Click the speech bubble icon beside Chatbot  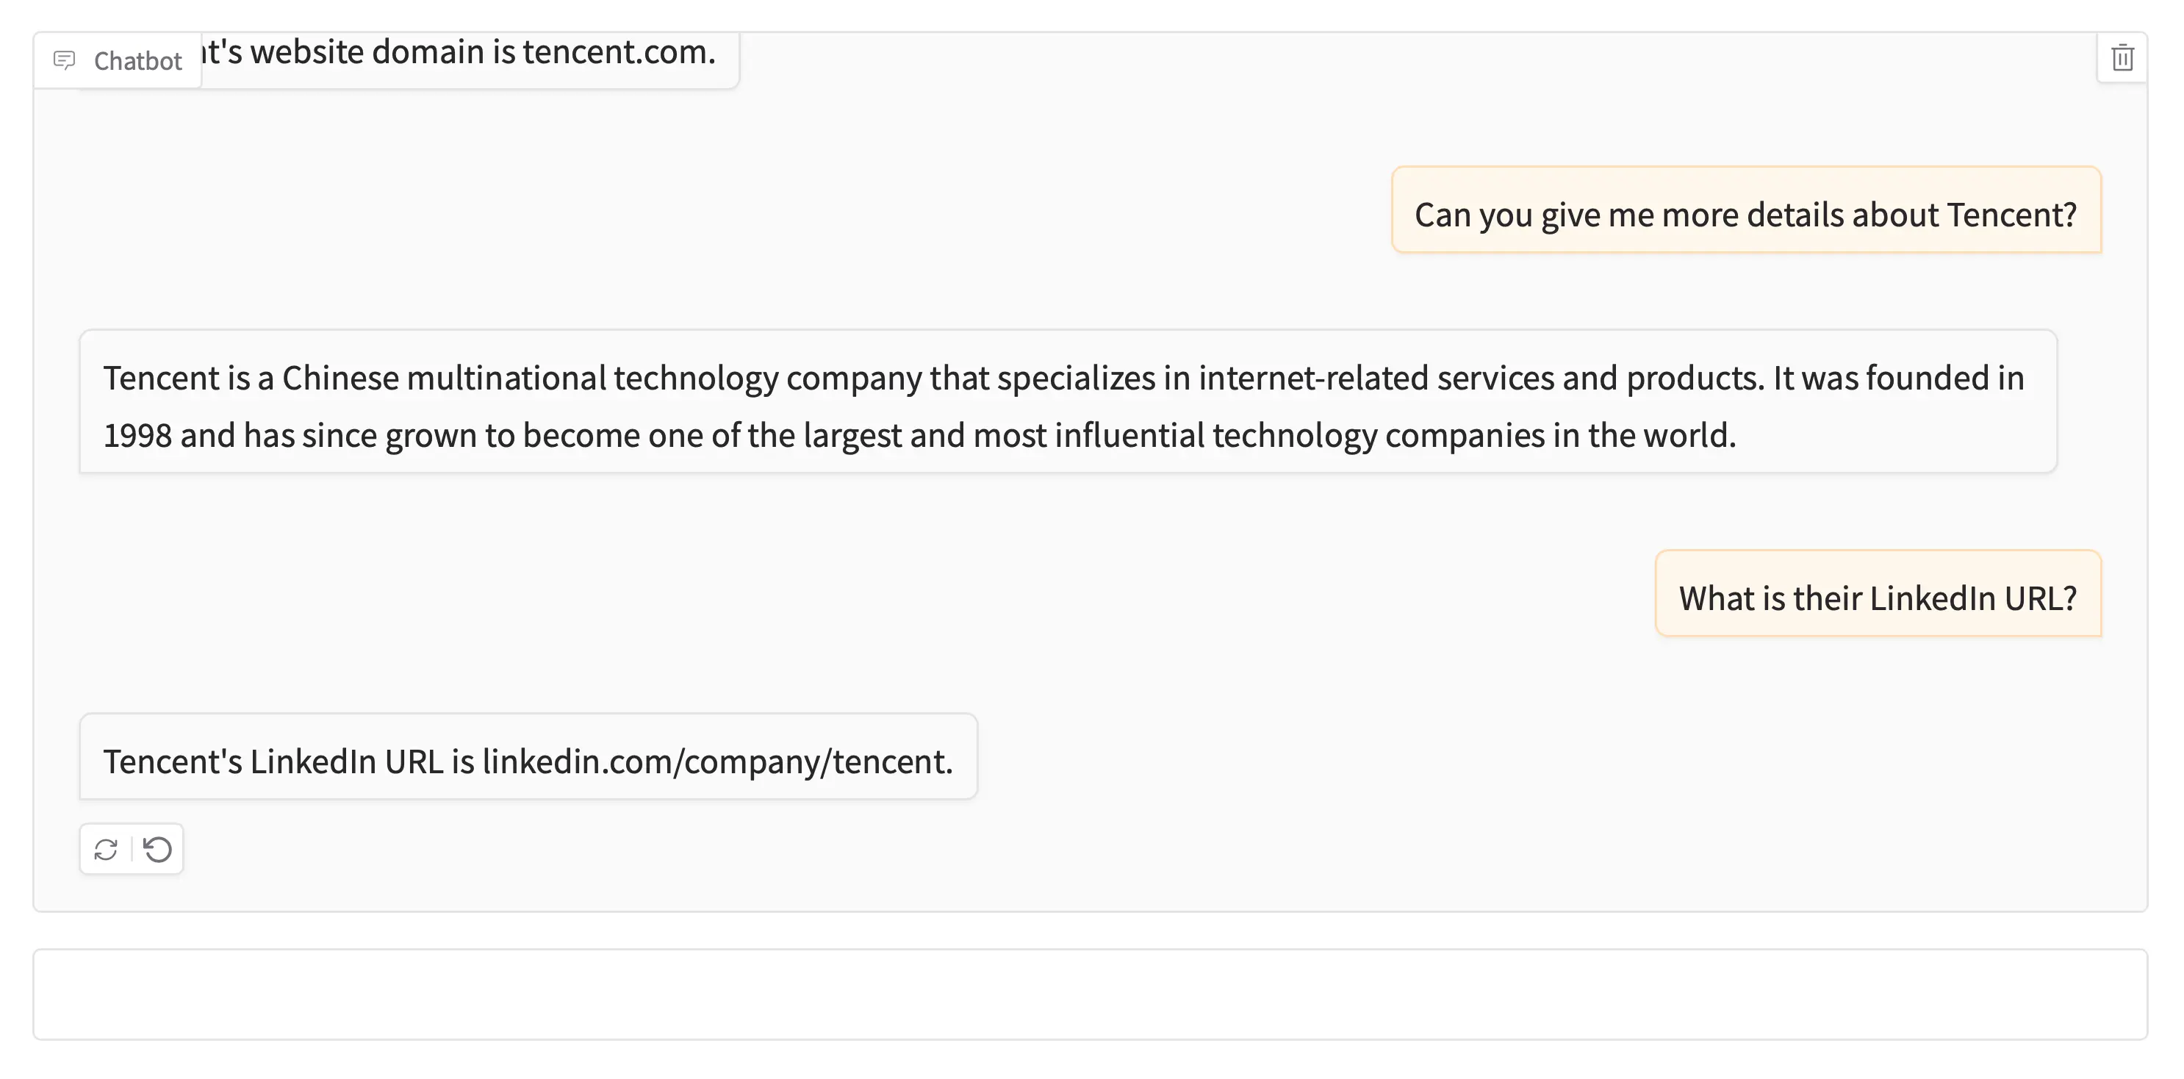tap(65, 60)
